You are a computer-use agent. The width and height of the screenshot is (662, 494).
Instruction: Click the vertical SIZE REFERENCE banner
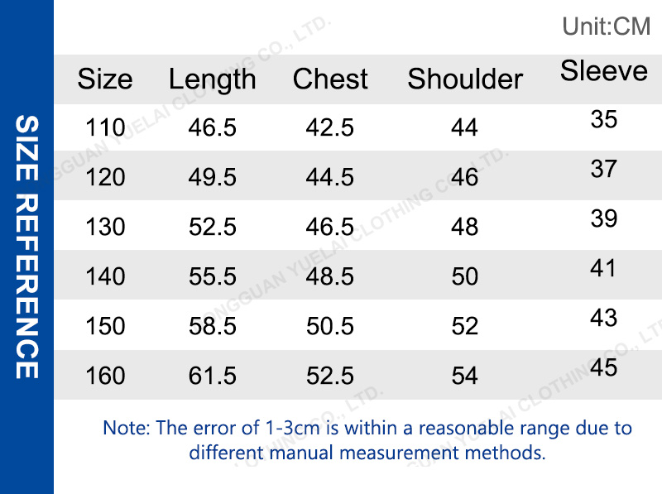(x=27, y=247)
